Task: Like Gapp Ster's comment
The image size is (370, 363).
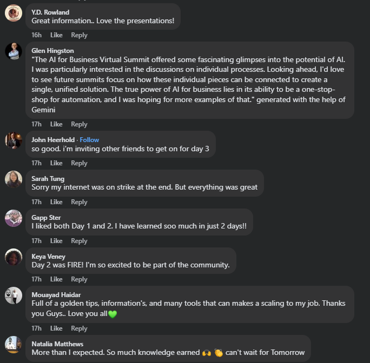Action: click(x=56, y=241)
